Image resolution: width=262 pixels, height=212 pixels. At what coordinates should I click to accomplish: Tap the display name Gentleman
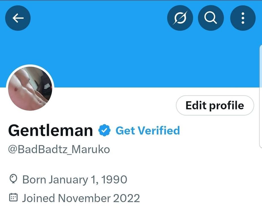click(50, 130)
